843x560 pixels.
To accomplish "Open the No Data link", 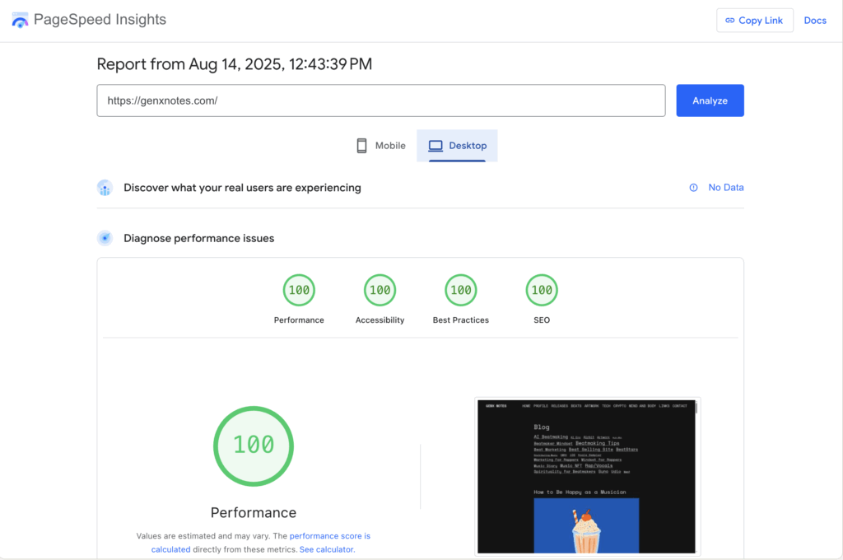I will click(x=726, y=187).
